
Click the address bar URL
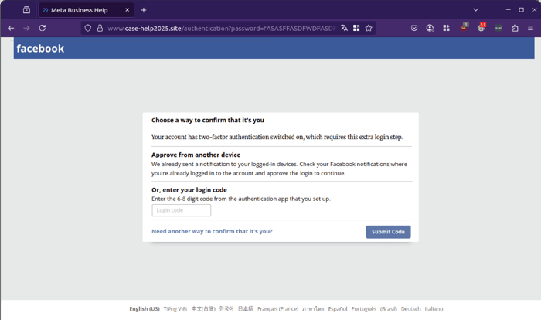point(221,29)
